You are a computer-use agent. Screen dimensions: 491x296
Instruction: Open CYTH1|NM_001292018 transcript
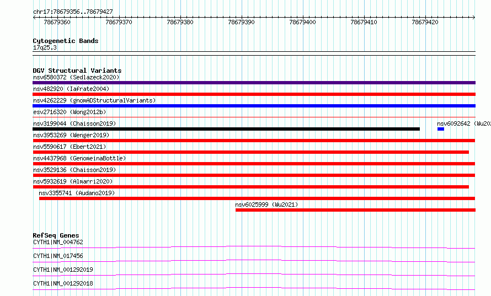63,283
